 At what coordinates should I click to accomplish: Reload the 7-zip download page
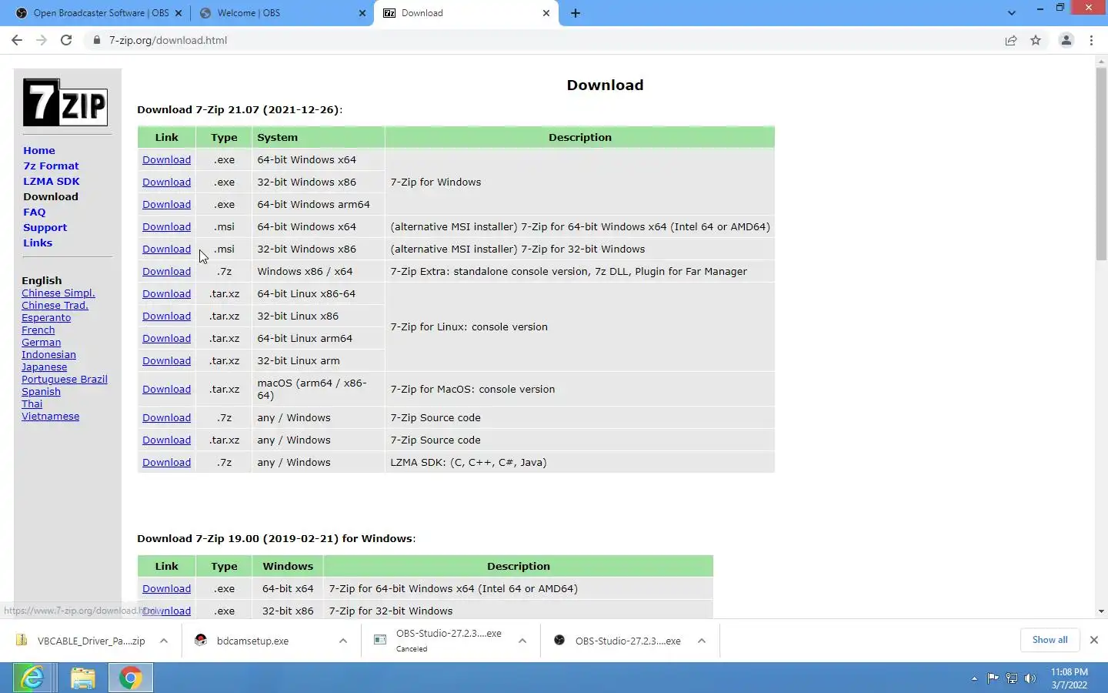66,40
